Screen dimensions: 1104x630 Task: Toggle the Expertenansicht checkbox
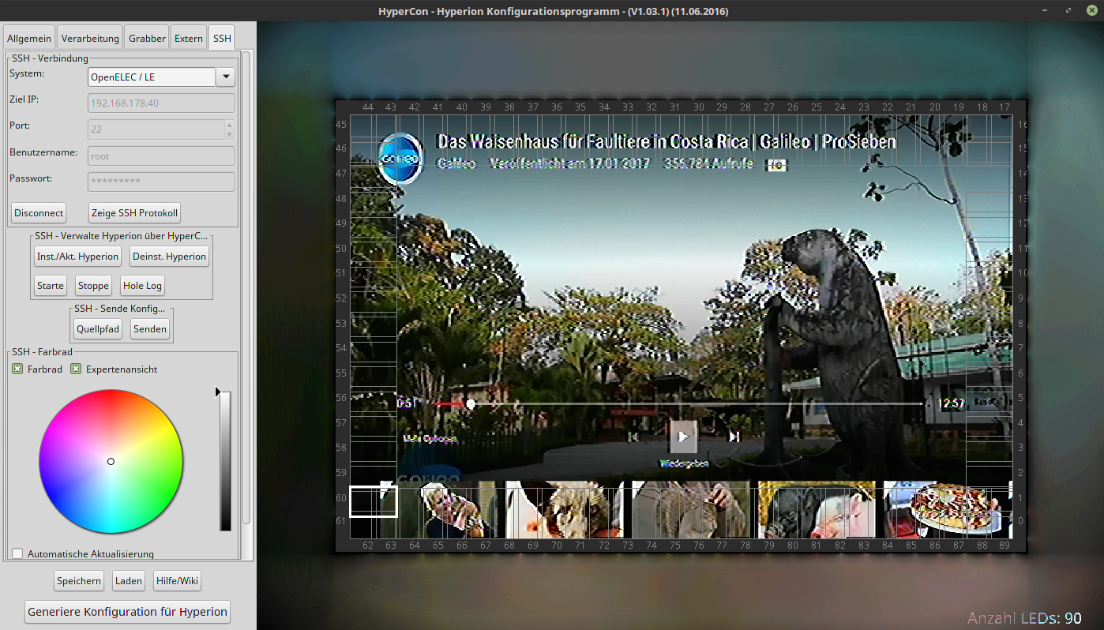coord(76,369)
